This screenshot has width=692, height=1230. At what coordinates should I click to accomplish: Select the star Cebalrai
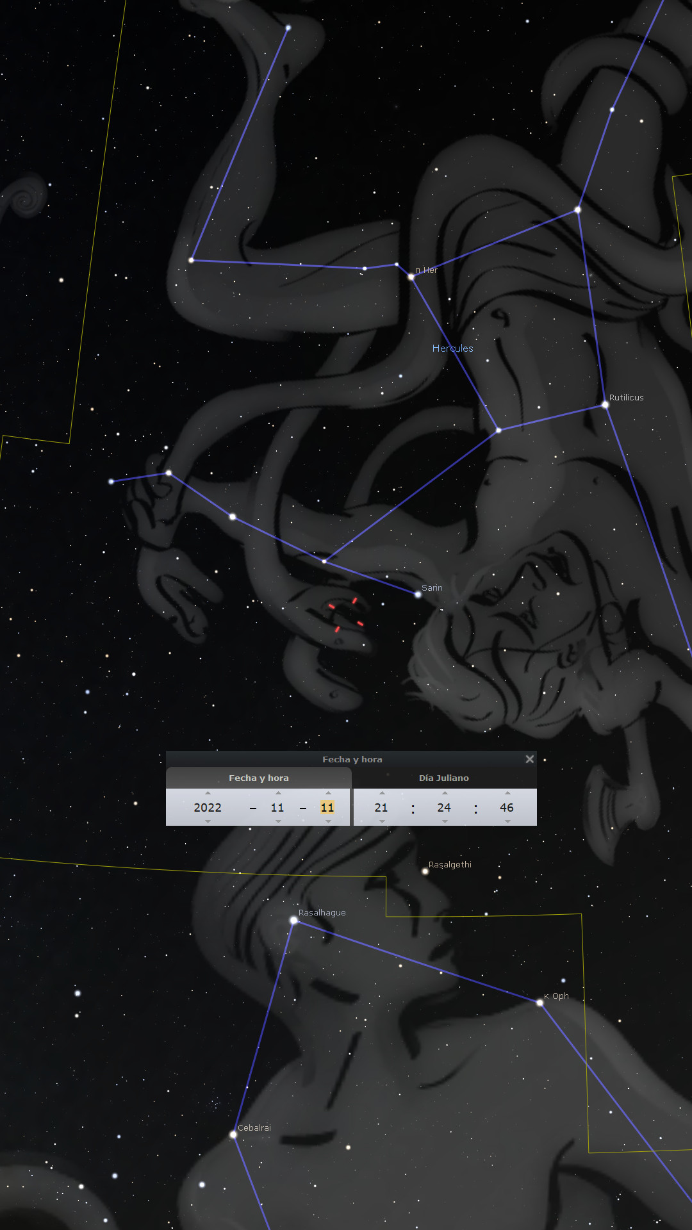point(233,1135)
